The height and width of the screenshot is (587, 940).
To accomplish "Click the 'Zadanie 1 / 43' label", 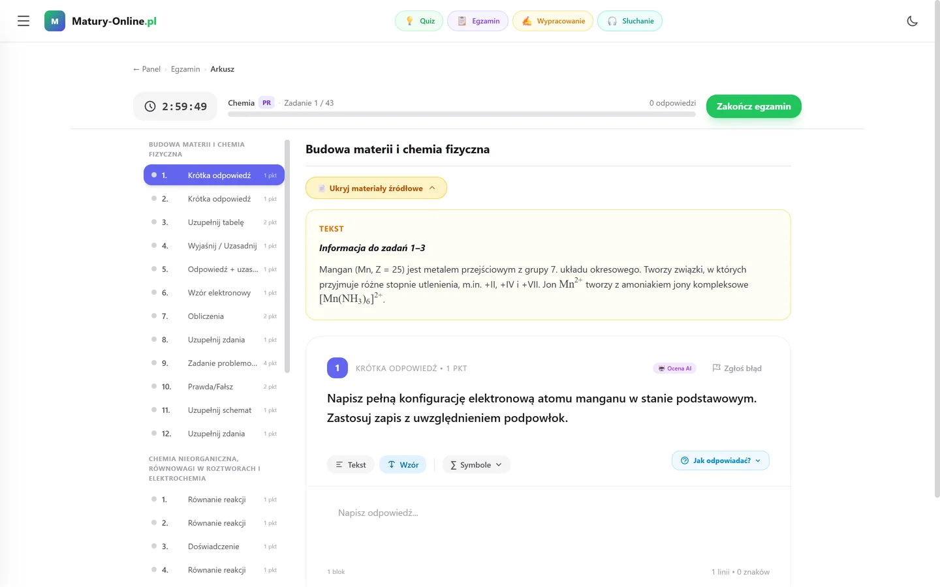I will click(x=309, y=103).
